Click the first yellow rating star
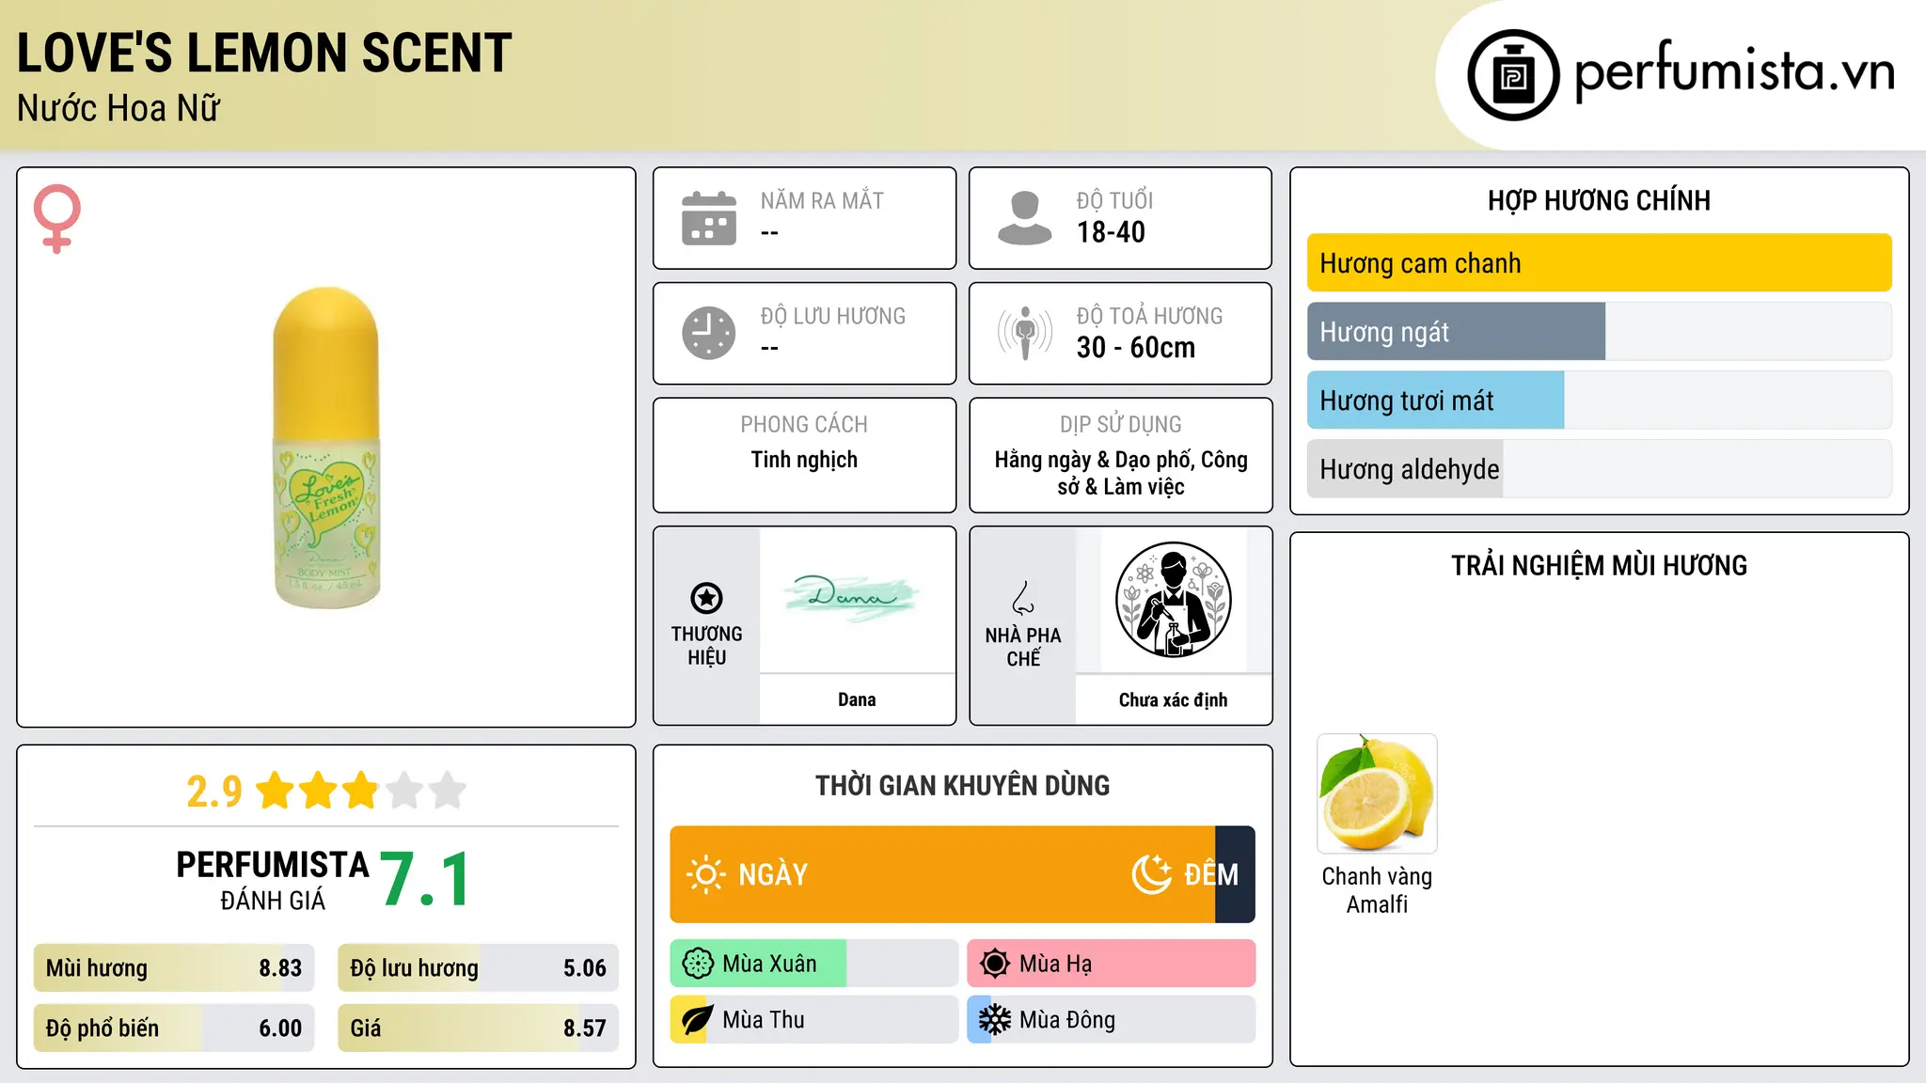This screenshot has width=1926, height=1083. coord(276,791)
